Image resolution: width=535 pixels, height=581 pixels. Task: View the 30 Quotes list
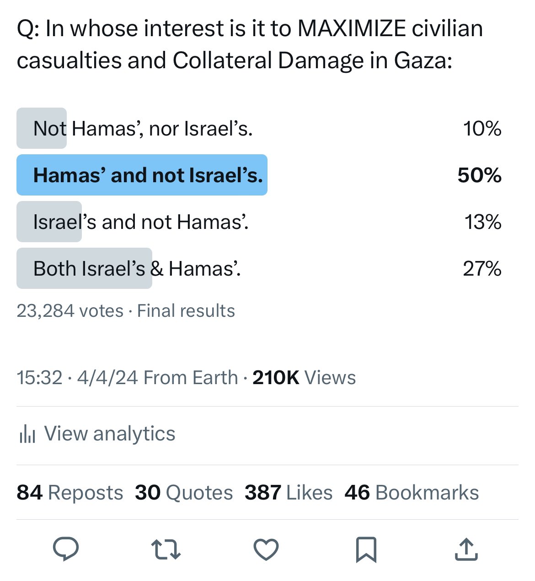click(184, 493)
